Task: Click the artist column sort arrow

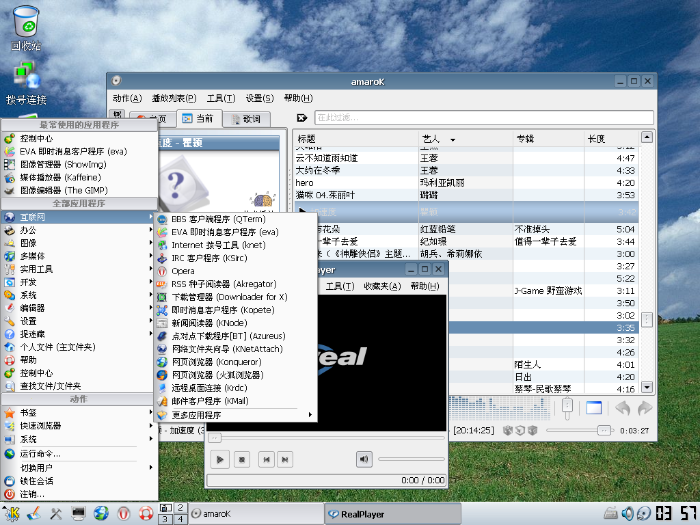Action: coord(453,139)
